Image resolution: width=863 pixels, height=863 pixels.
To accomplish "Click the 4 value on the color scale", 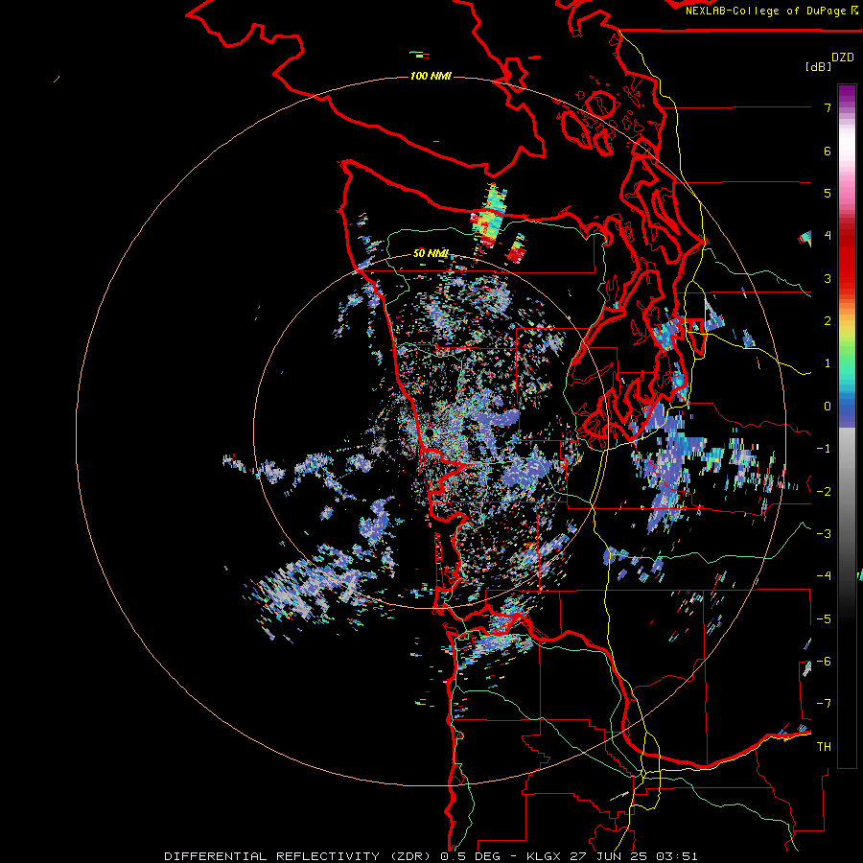I will coord(828,236).
